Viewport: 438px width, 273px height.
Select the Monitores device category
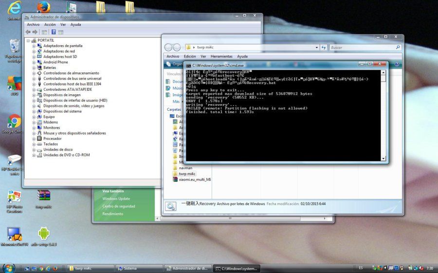[52, 128]
